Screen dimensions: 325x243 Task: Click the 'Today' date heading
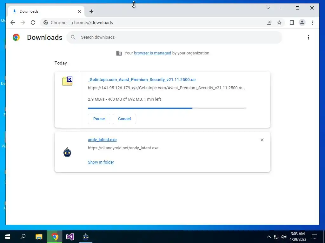(x=61, y=63)
